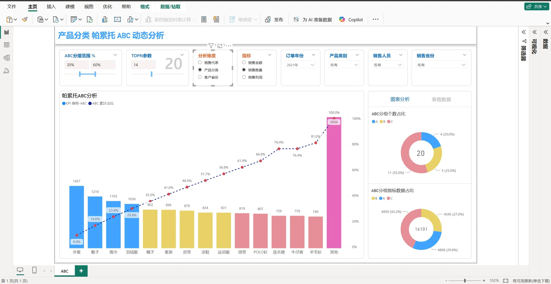
Task: Open the Table view in left sidebar
Action: [x=6, y=45]
